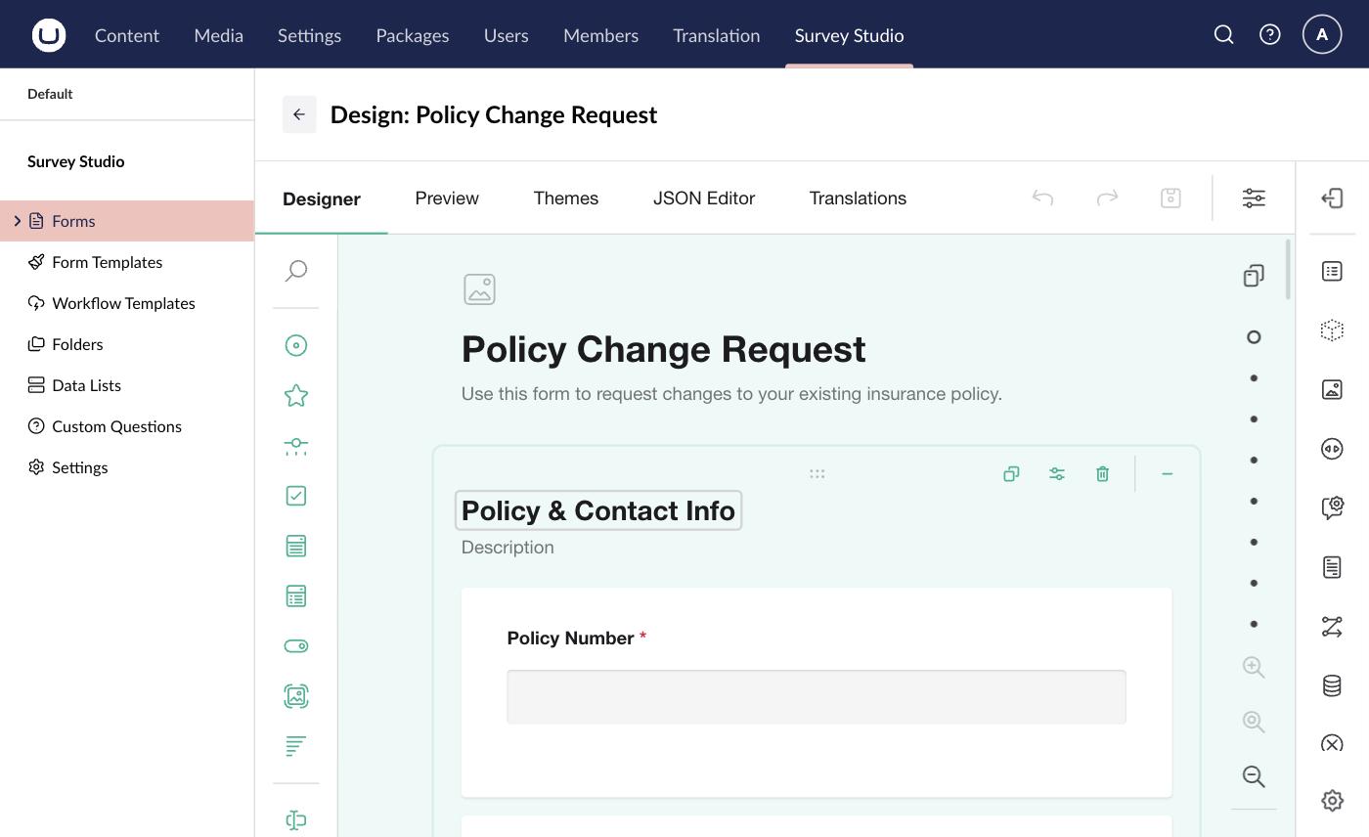The height and width of the screenshot is (837, 1369).
Task: Open Policy & Contact Info panel settings icon
Action: pyautogui.click(x=1057, y=474)
